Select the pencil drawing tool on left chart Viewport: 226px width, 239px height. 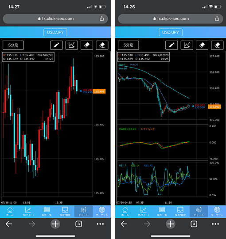point(56,45)
